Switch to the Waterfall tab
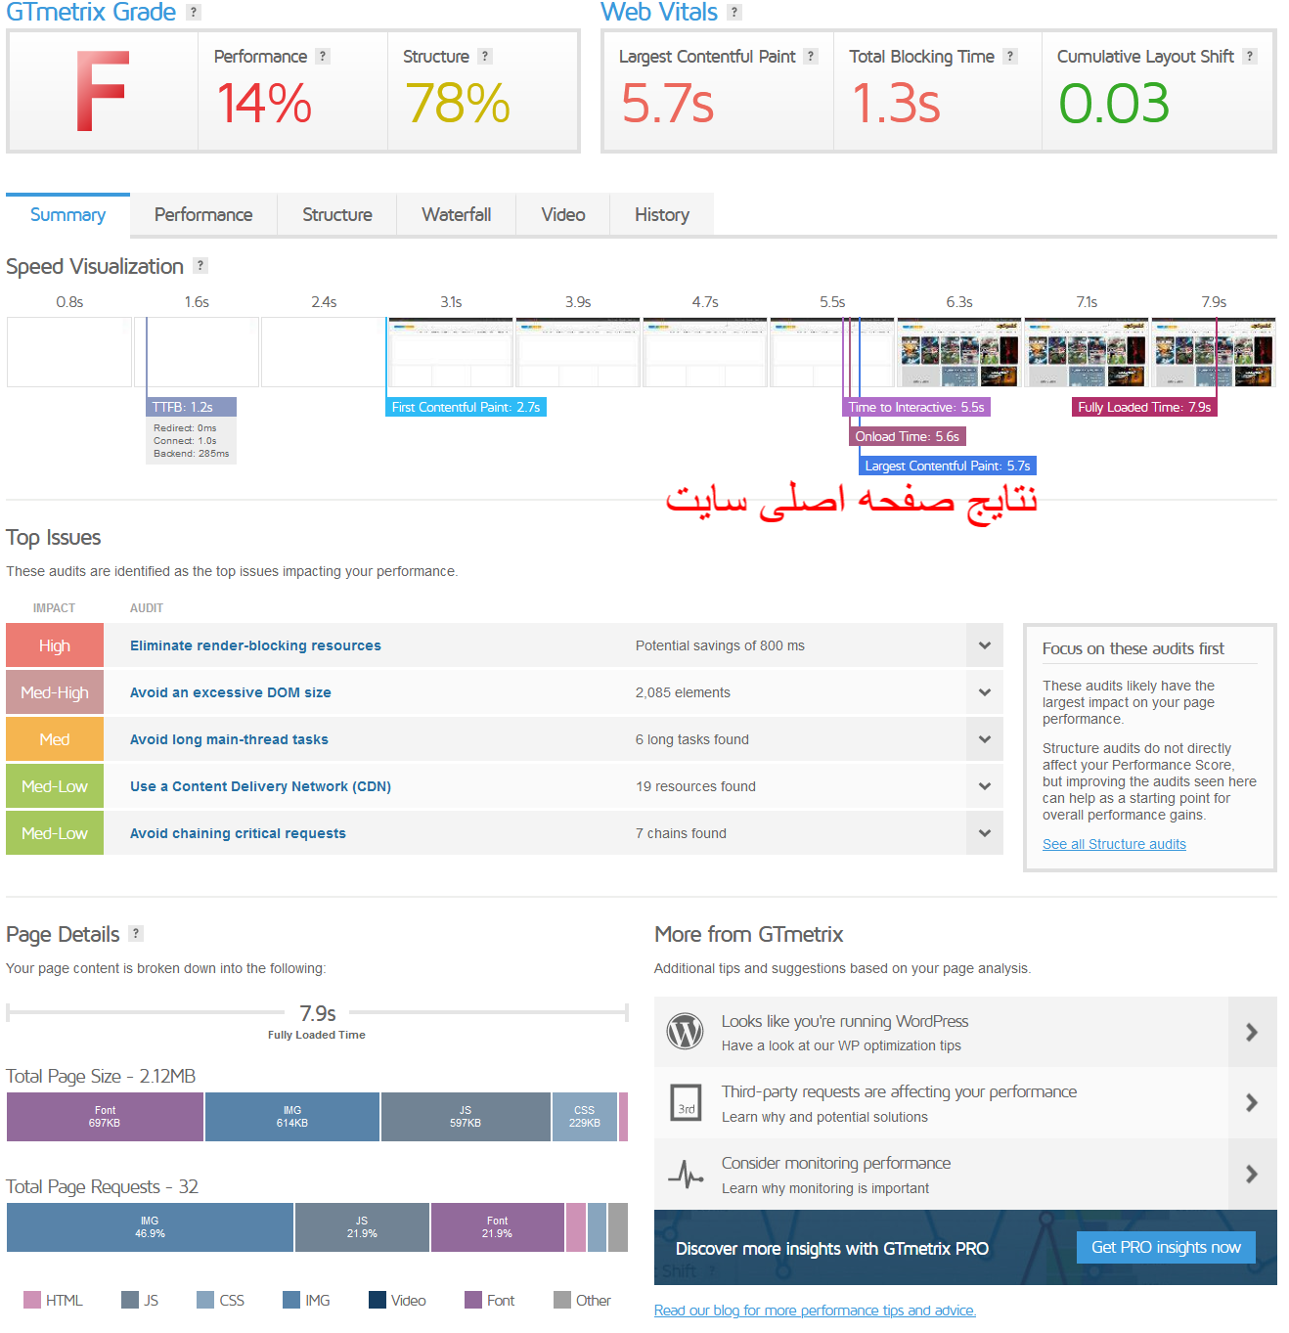The width and height of the screenshot is (1289, 1333). point(456,215)
